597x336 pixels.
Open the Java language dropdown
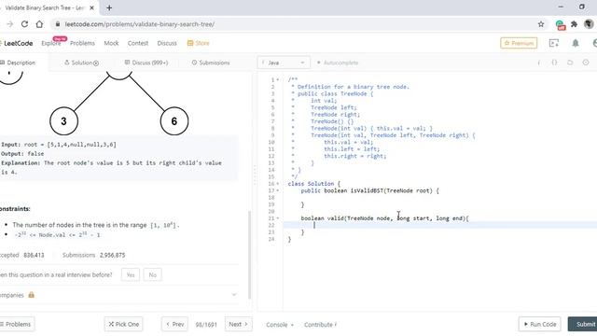[284, 63]
